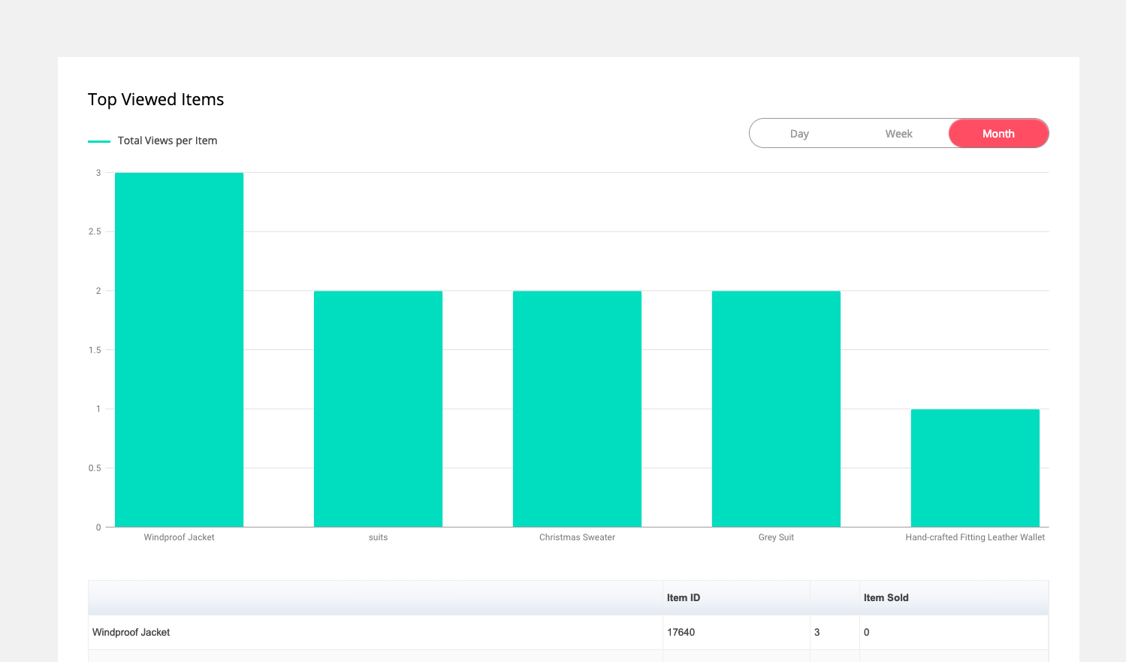Viewport: 1126px width, 662px height.
Task: Sort table by Item Sold column header
Action: (886, 598)
